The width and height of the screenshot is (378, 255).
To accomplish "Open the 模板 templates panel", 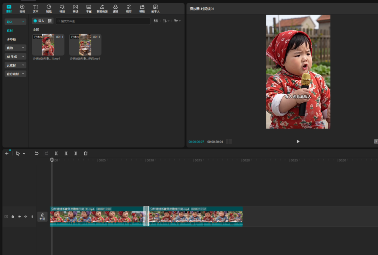I will [x=142, y=9].
